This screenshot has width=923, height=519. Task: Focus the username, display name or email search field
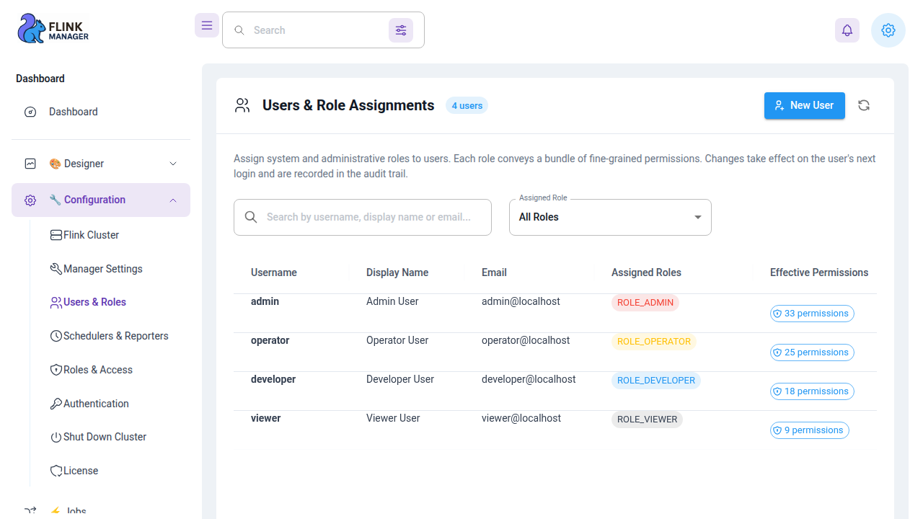363,217
